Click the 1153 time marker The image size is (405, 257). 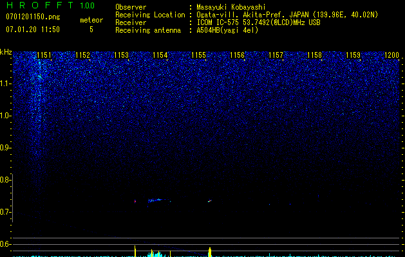coord(122,55)
